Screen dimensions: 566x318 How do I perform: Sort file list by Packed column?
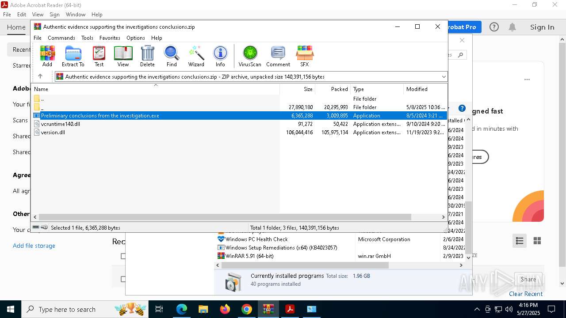pos(333,89)
